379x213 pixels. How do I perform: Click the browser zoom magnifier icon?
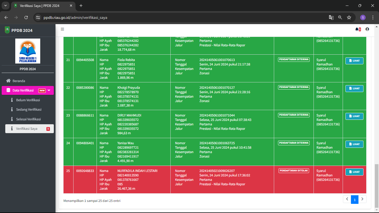tap(340, 17)
